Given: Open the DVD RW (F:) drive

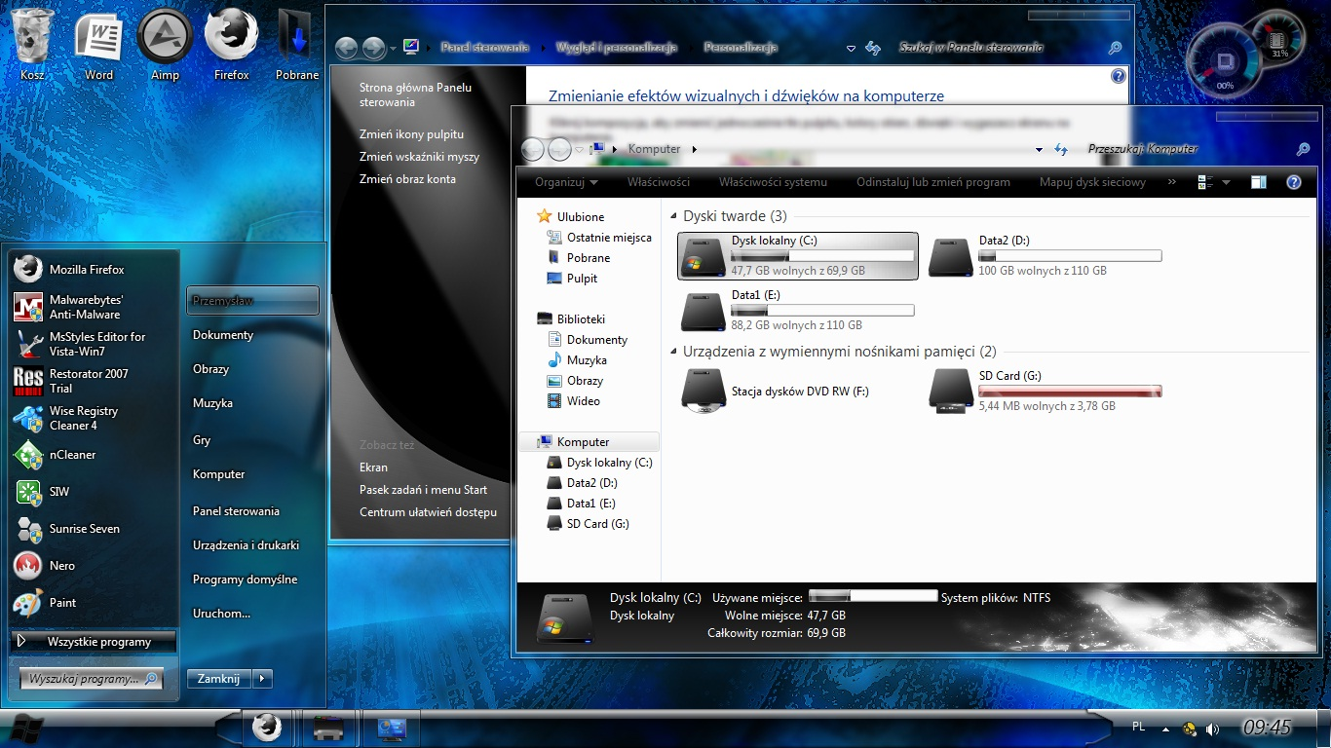Looking at the screenshot, I should [703, 392].
